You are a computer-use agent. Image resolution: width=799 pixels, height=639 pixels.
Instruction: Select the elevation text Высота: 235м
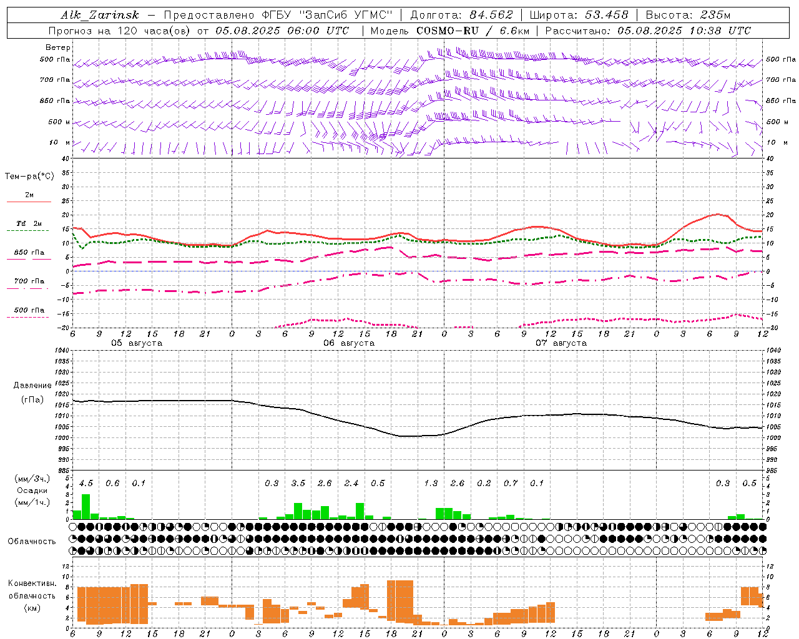click(x=687, y=15)
